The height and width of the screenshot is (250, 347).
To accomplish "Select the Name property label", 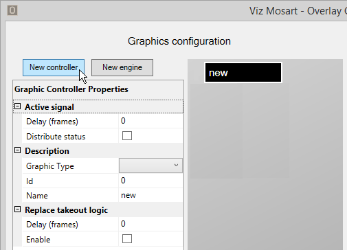I will (x=37, y=196).
